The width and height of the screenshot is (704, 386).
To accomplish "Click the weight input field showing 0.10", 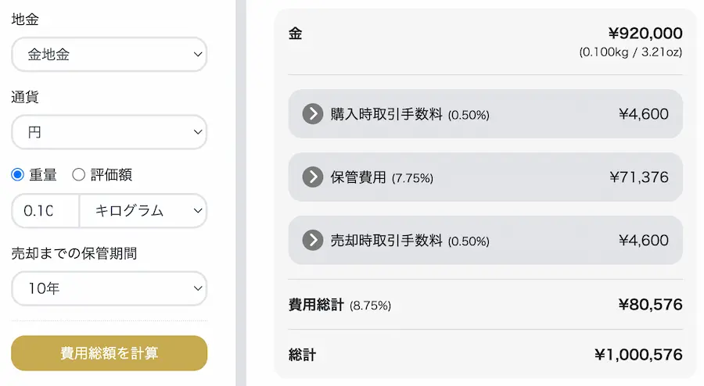I will (x=45, y=211).
